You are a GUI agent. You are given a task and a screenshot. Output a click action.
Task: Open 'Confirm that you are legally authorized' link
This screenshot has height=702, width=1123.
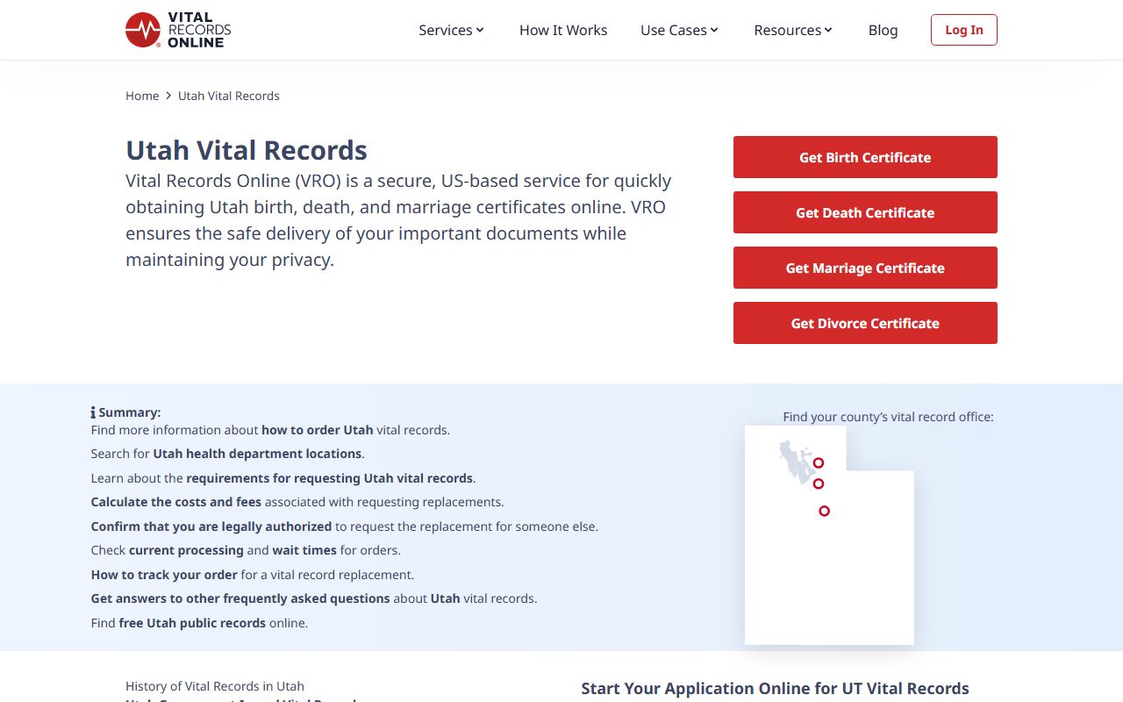(211, 526)
